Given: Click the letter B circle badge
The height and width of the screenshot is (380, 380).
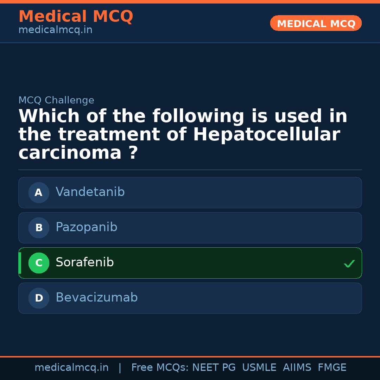Looking at the screenshot, I should click(x=39, y=228).
